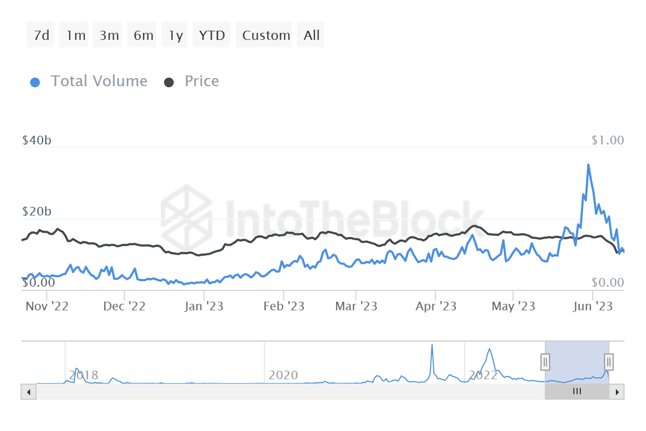This screenshot has height=431, width=646.
Task: Switch to the 1m time range
Action: (76, 36)
